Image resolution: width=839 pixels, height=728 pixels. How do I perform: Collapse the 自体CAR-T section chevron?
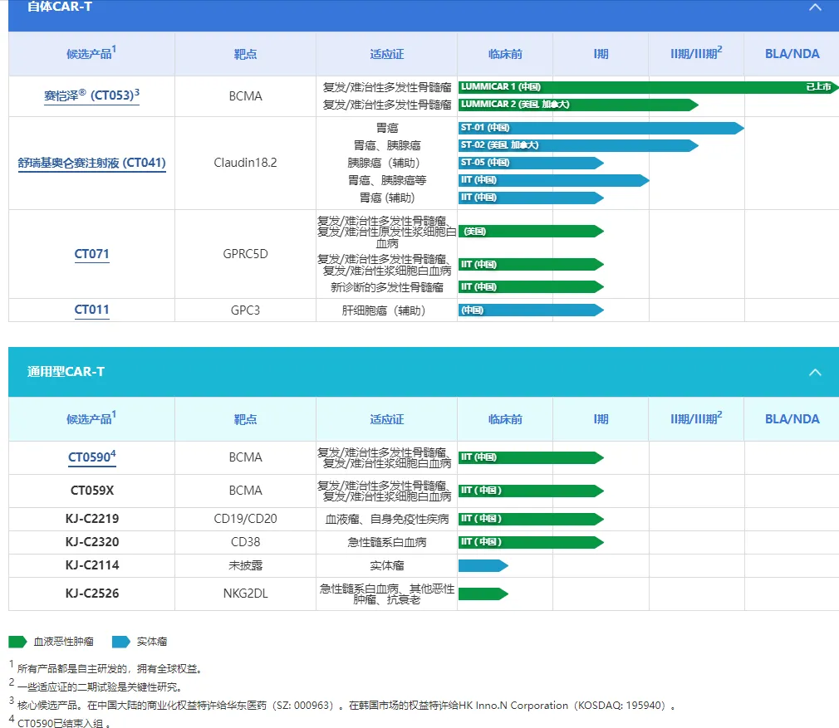[815, 7]
